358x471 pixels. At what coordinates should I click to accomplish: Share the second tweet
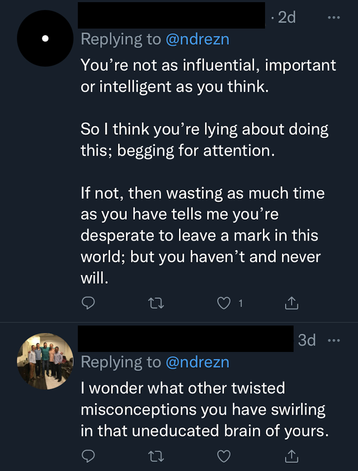click(x=291, y=456)
